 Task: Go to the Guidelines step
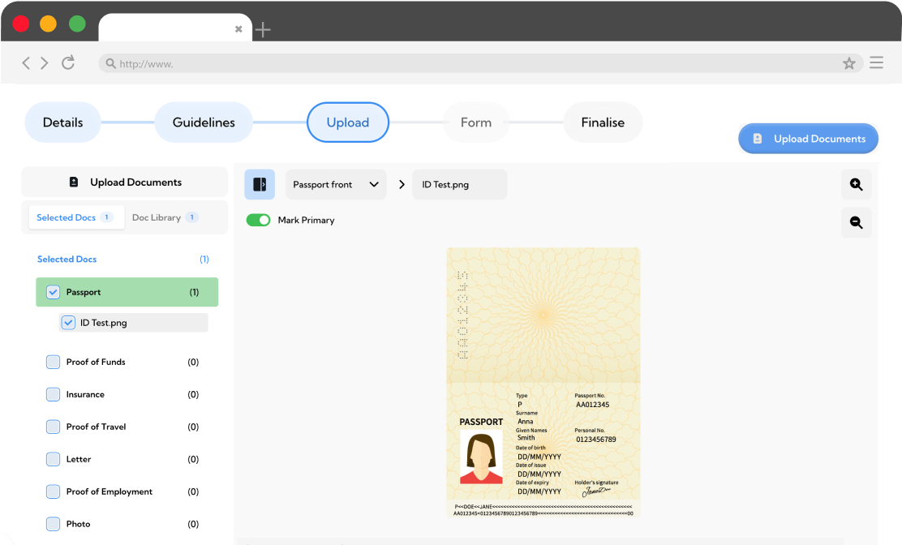point(204,122)
